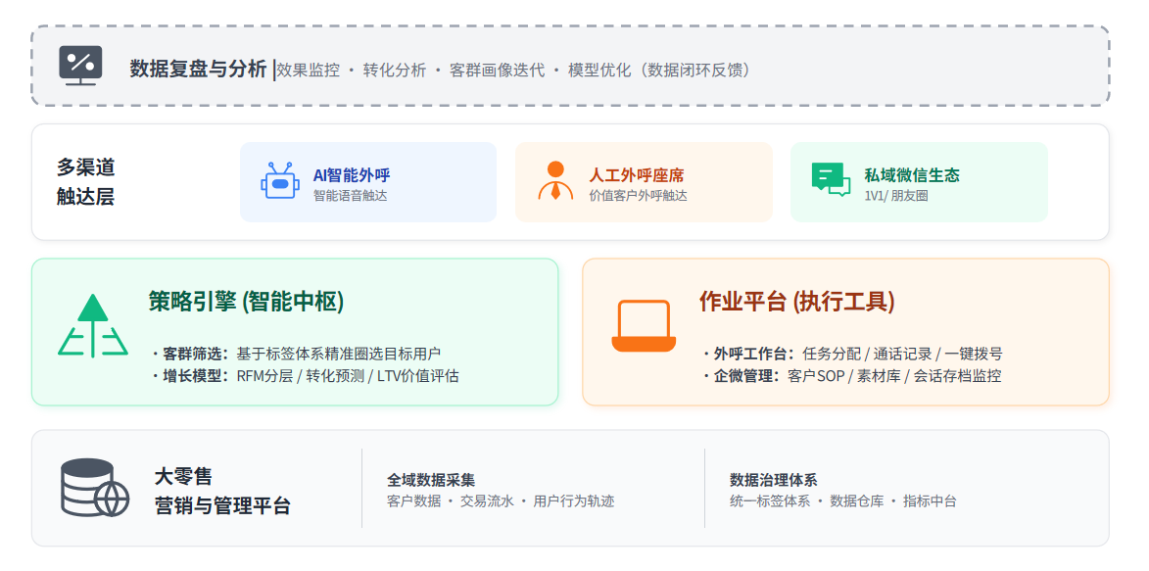This screenshot has height=571, width=1149.
Task: Click the 策略引擎 green arrow icon
Action: point(93,325)
